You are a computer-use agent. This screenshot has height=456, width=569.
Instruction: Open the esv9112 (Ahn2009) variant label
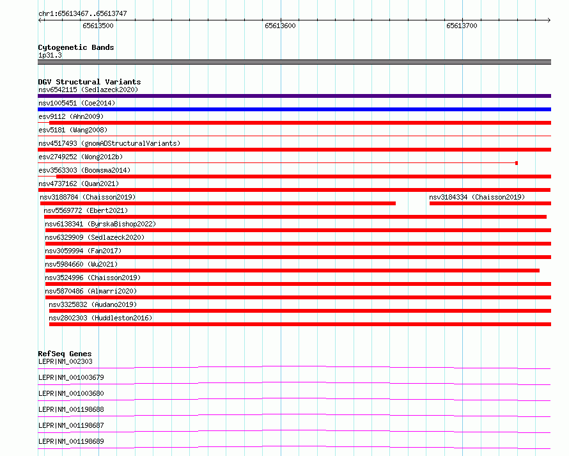click(71, 116)
